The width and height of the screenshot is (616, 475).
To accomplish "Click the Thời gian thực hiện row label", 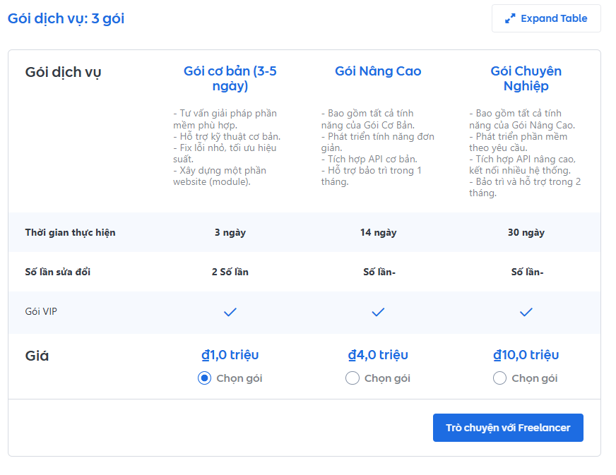I will (x=70, y=233).
